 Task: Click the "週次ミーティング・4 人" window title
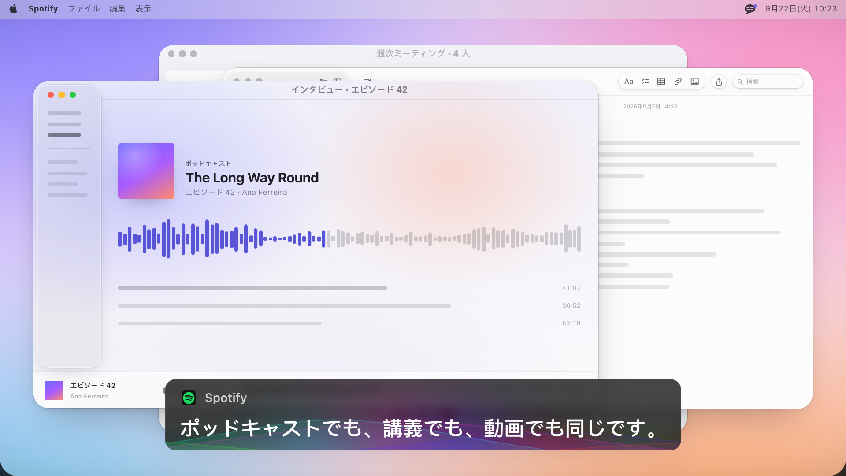tap(423, 53)
